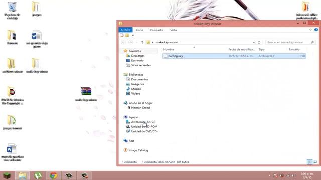The height and width of the screenshot is (180, 321).
Task: Open Unidad de BD-ROM drive
Action: (144, 126)
